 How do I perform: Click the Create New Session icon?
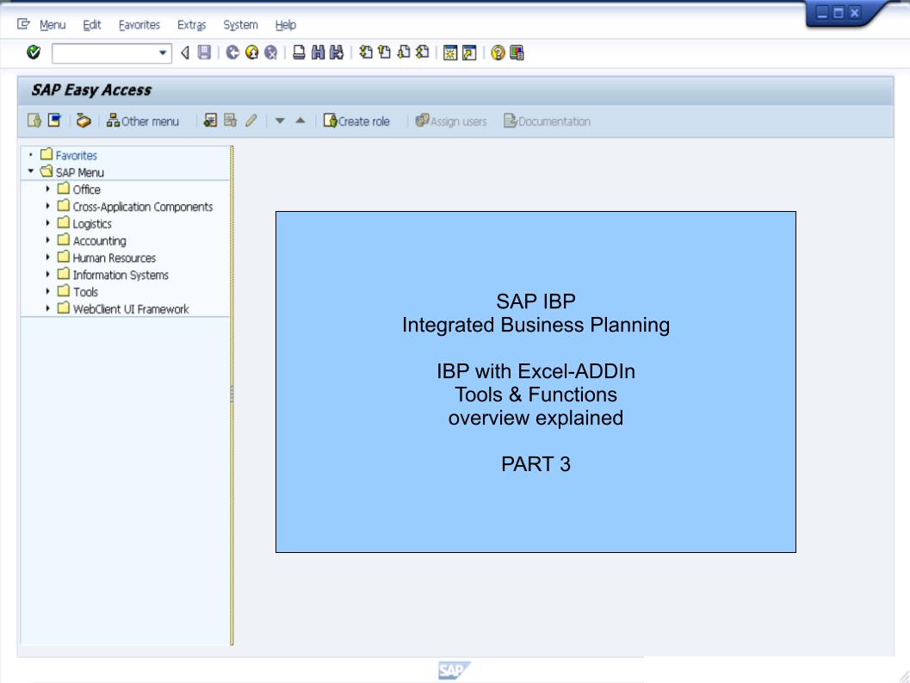point(449,53)
